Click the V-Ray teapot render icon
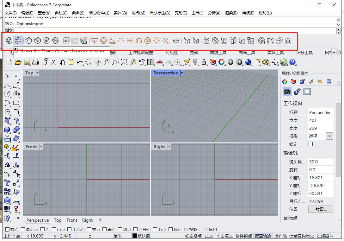Screen dimensions: 344x241 click(29, 41)
